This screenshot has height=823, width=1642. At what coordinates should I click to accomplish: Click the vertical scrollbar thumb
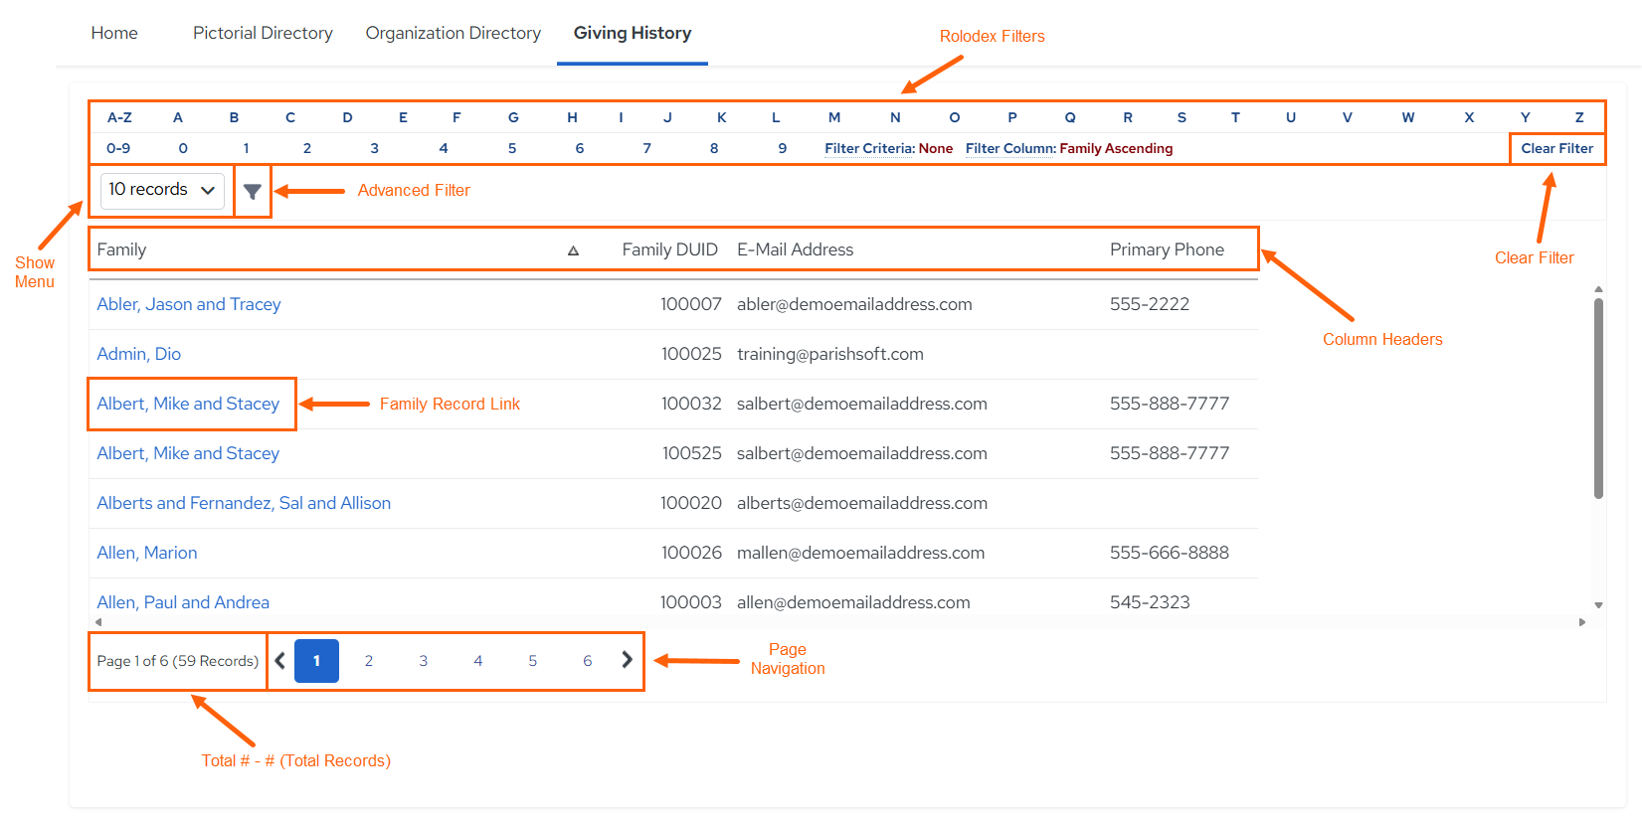(x=1598, y=398)
